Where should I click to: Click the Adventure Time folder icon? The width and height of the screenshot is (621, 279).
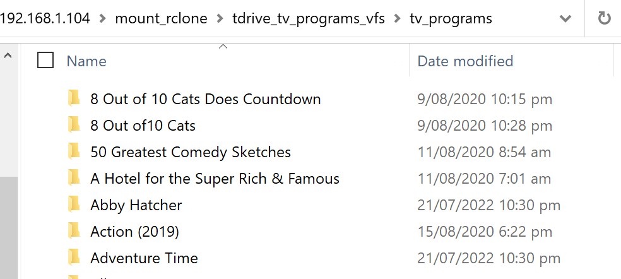coord(74,258)
